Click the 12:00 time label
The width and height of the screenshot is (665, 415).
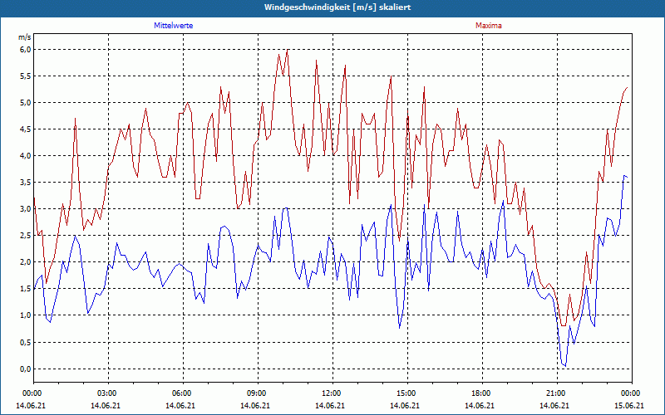(330, 393)
